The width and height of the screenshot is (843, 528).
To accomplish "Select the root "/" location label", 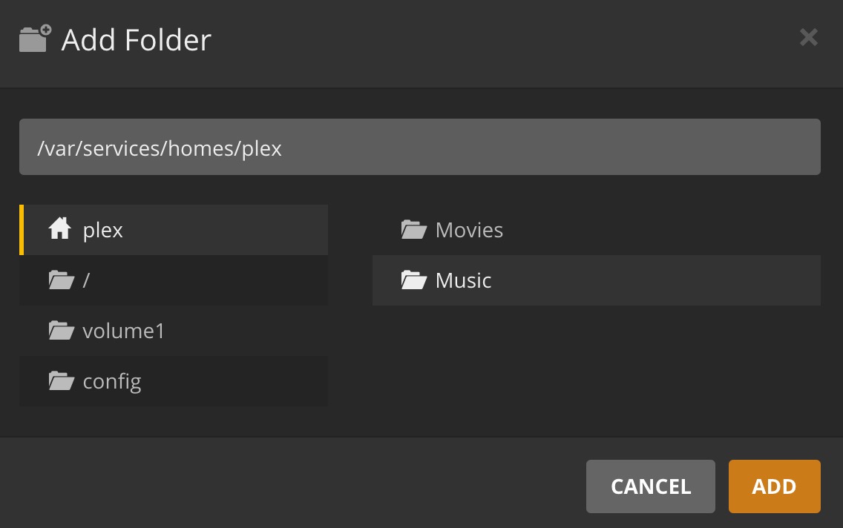I will click(86, 280).
